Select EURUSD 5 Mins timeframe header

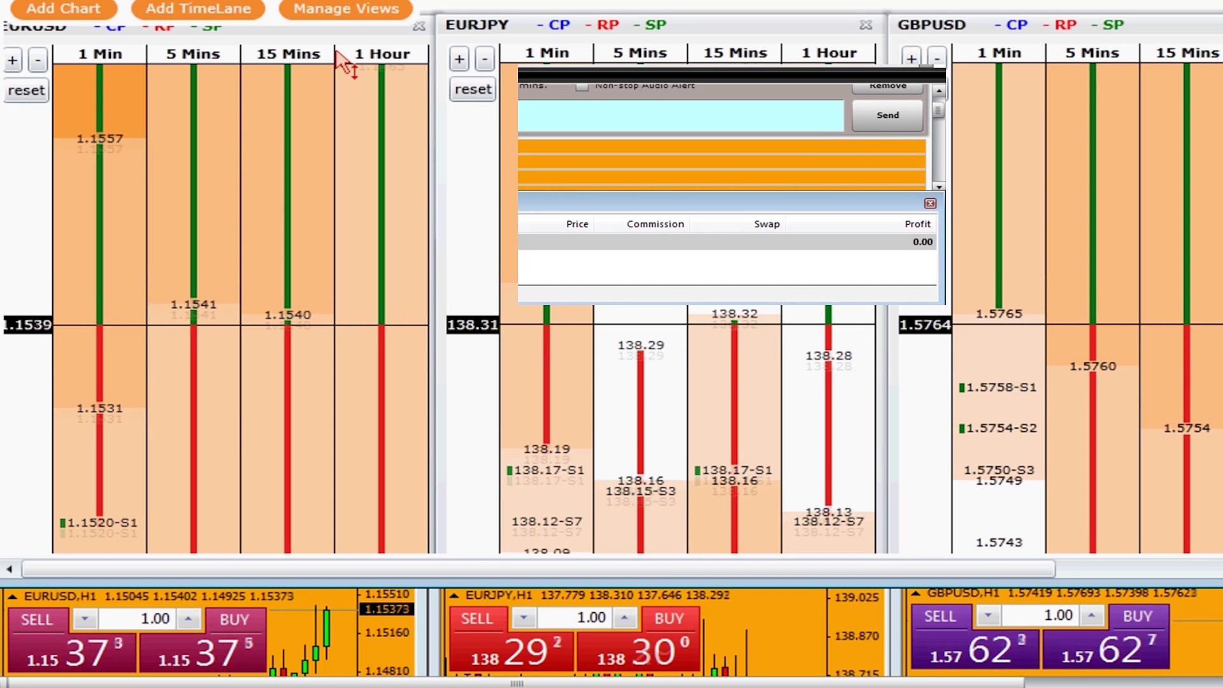tap(193, 54)
